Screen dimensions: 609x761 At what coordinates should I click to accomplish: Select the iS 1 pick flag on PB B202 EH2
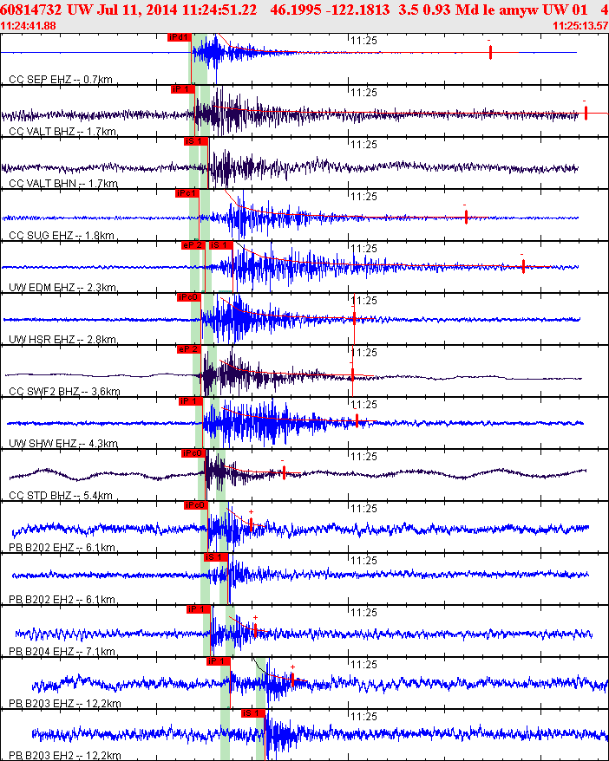point(216,557)
